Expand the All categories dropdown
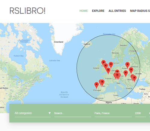This screenshot has width=150, height=131. [x=33, y=113]
